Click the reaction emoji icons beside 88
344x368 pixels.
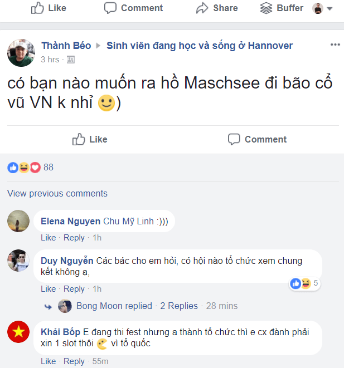pyautogui.click(x=23, y=167)
